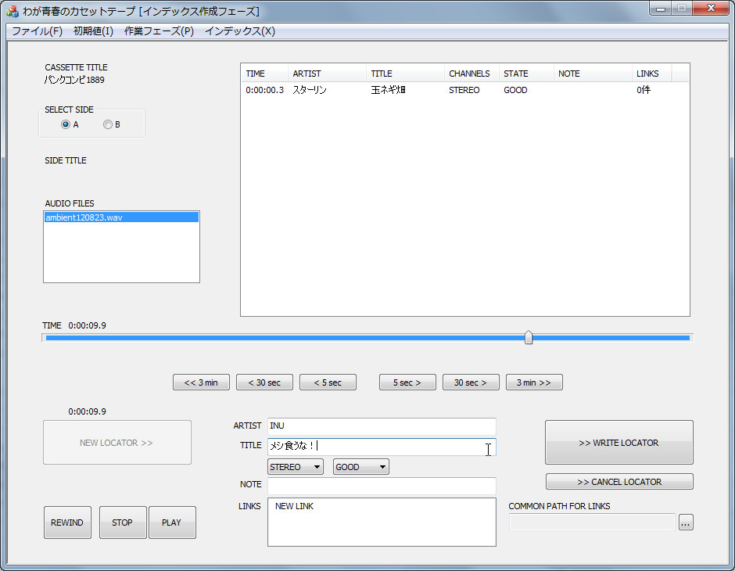Skip forward 3 minutes
The width and height of the screenshot is (735, 571).
click(x=534, y=382)
